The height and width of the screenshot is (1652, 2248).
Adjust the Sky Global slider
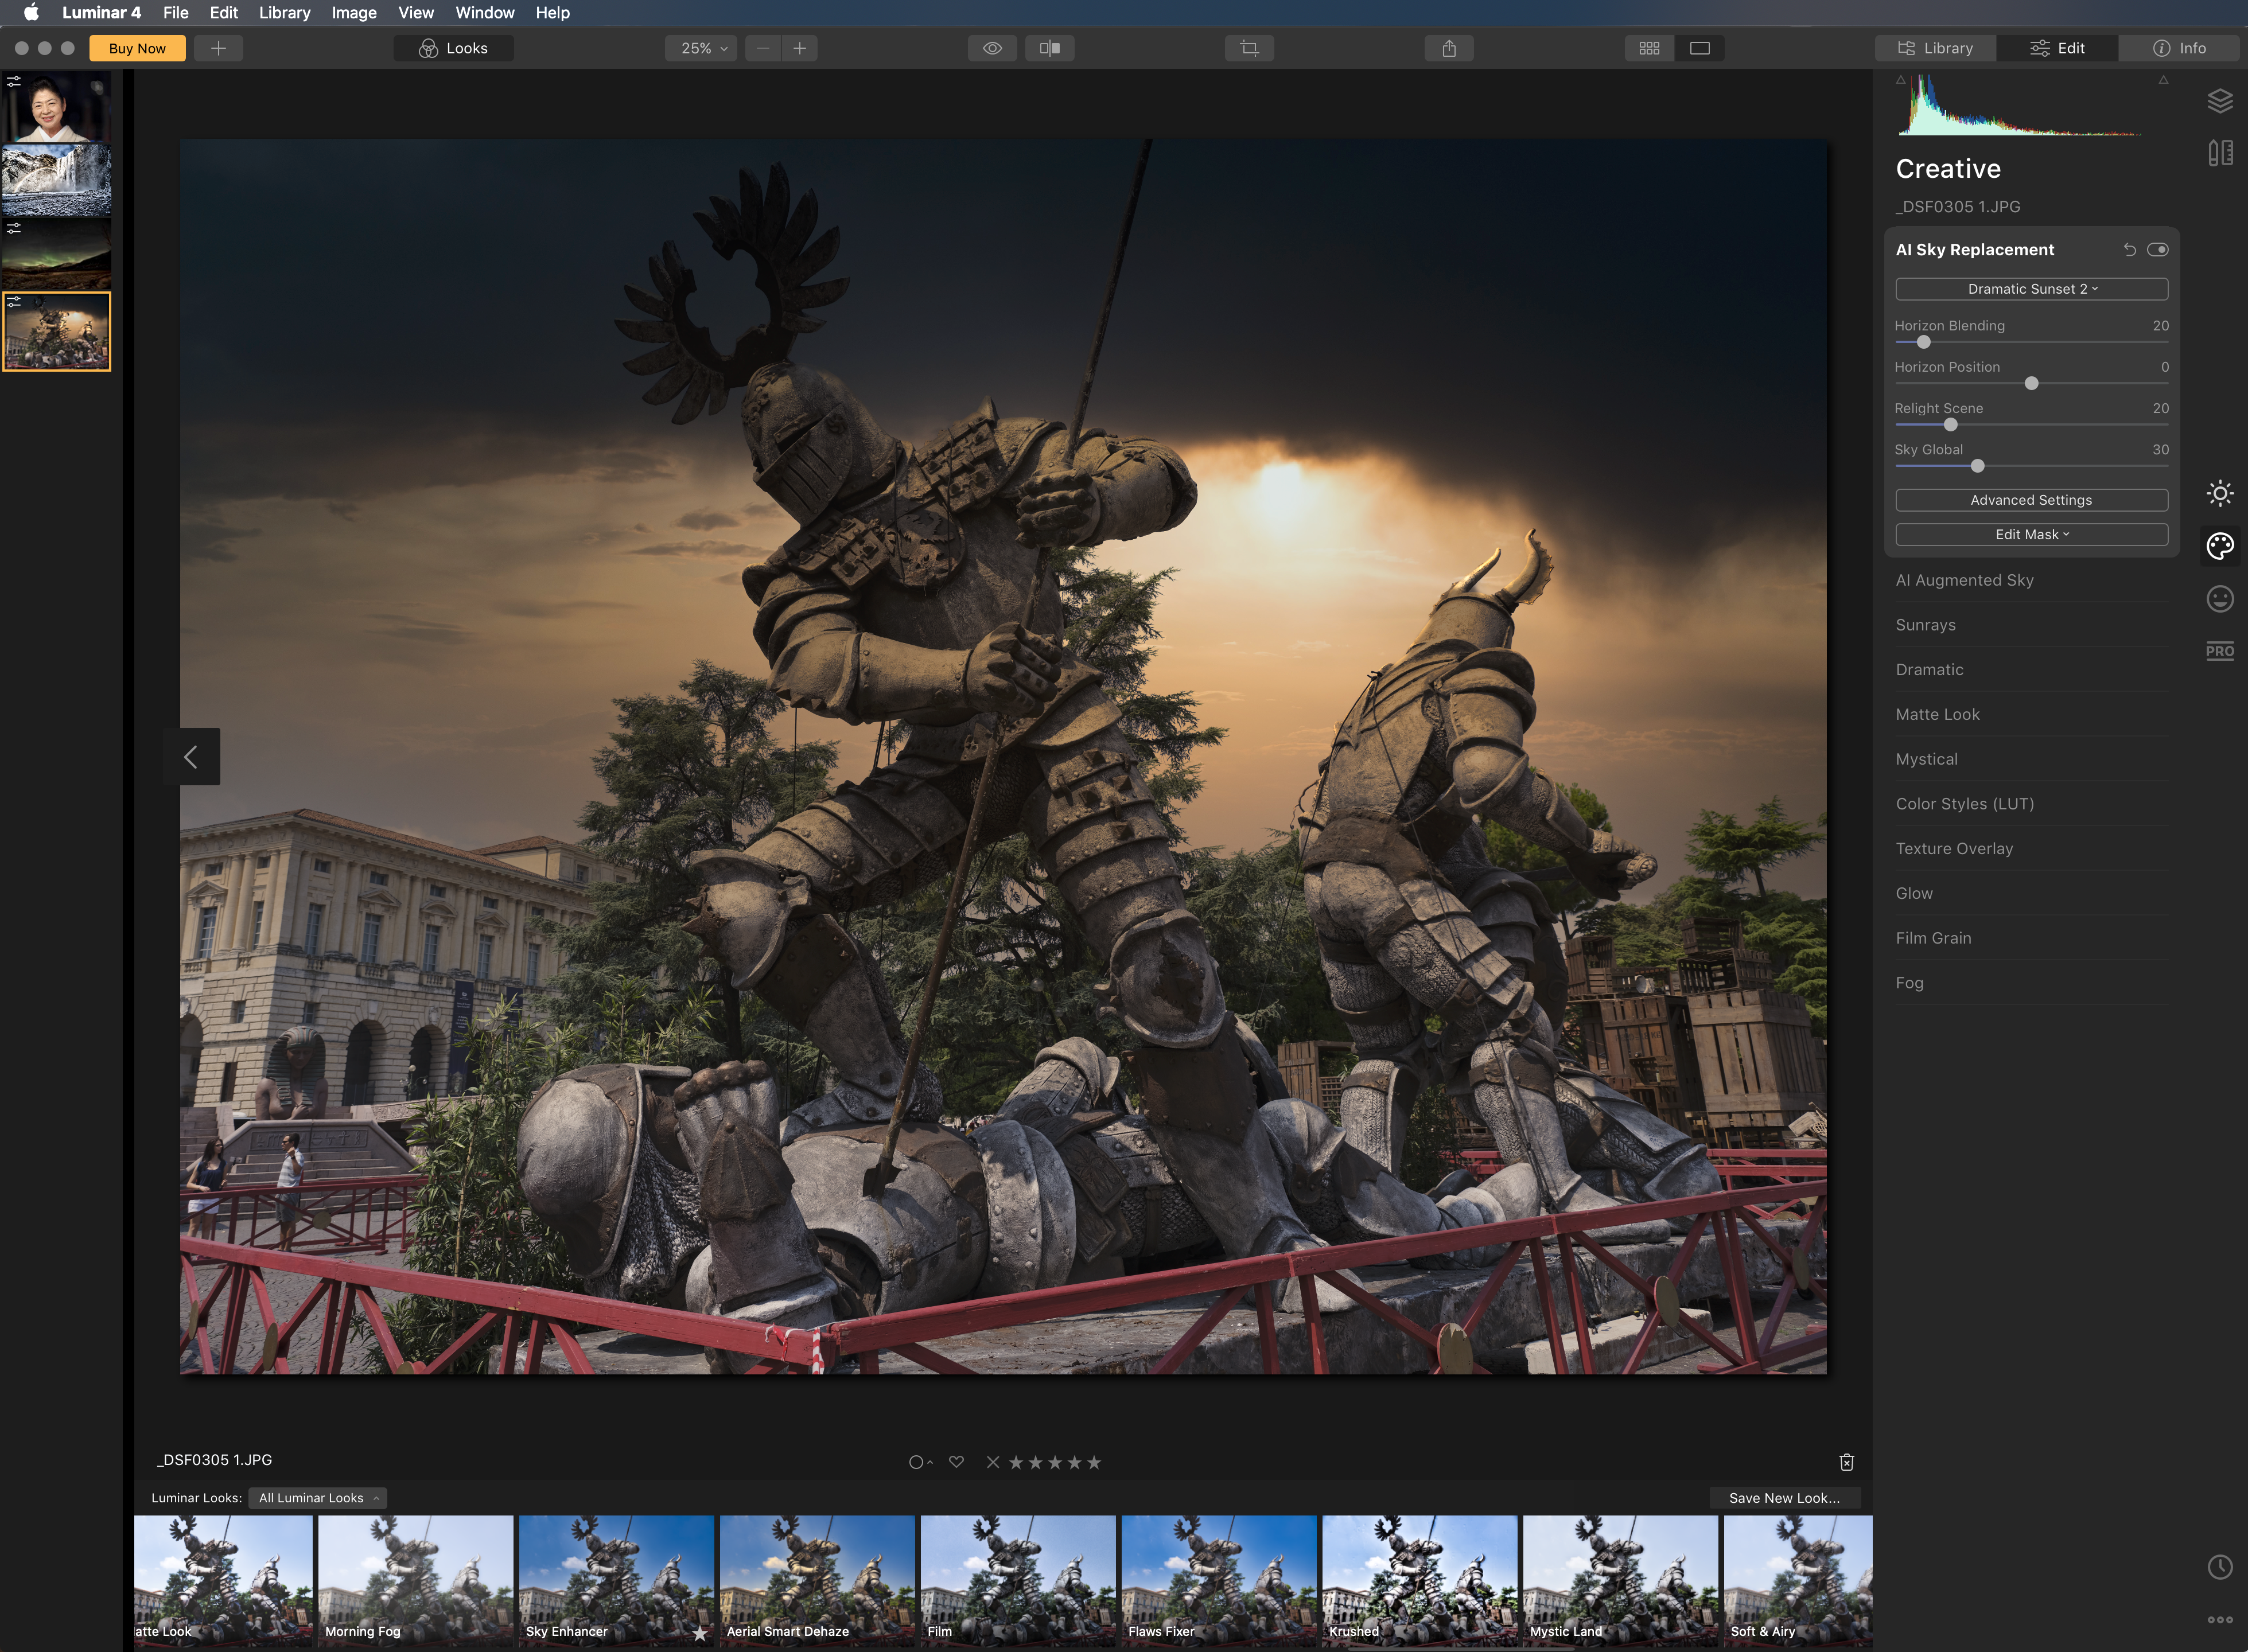point(1977,466)
